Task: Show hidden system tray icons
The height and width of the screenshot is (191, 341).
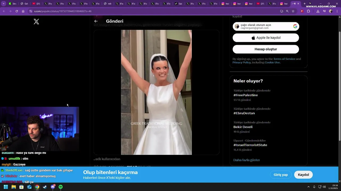Action: pyautogui.click(x=308, y=187)
